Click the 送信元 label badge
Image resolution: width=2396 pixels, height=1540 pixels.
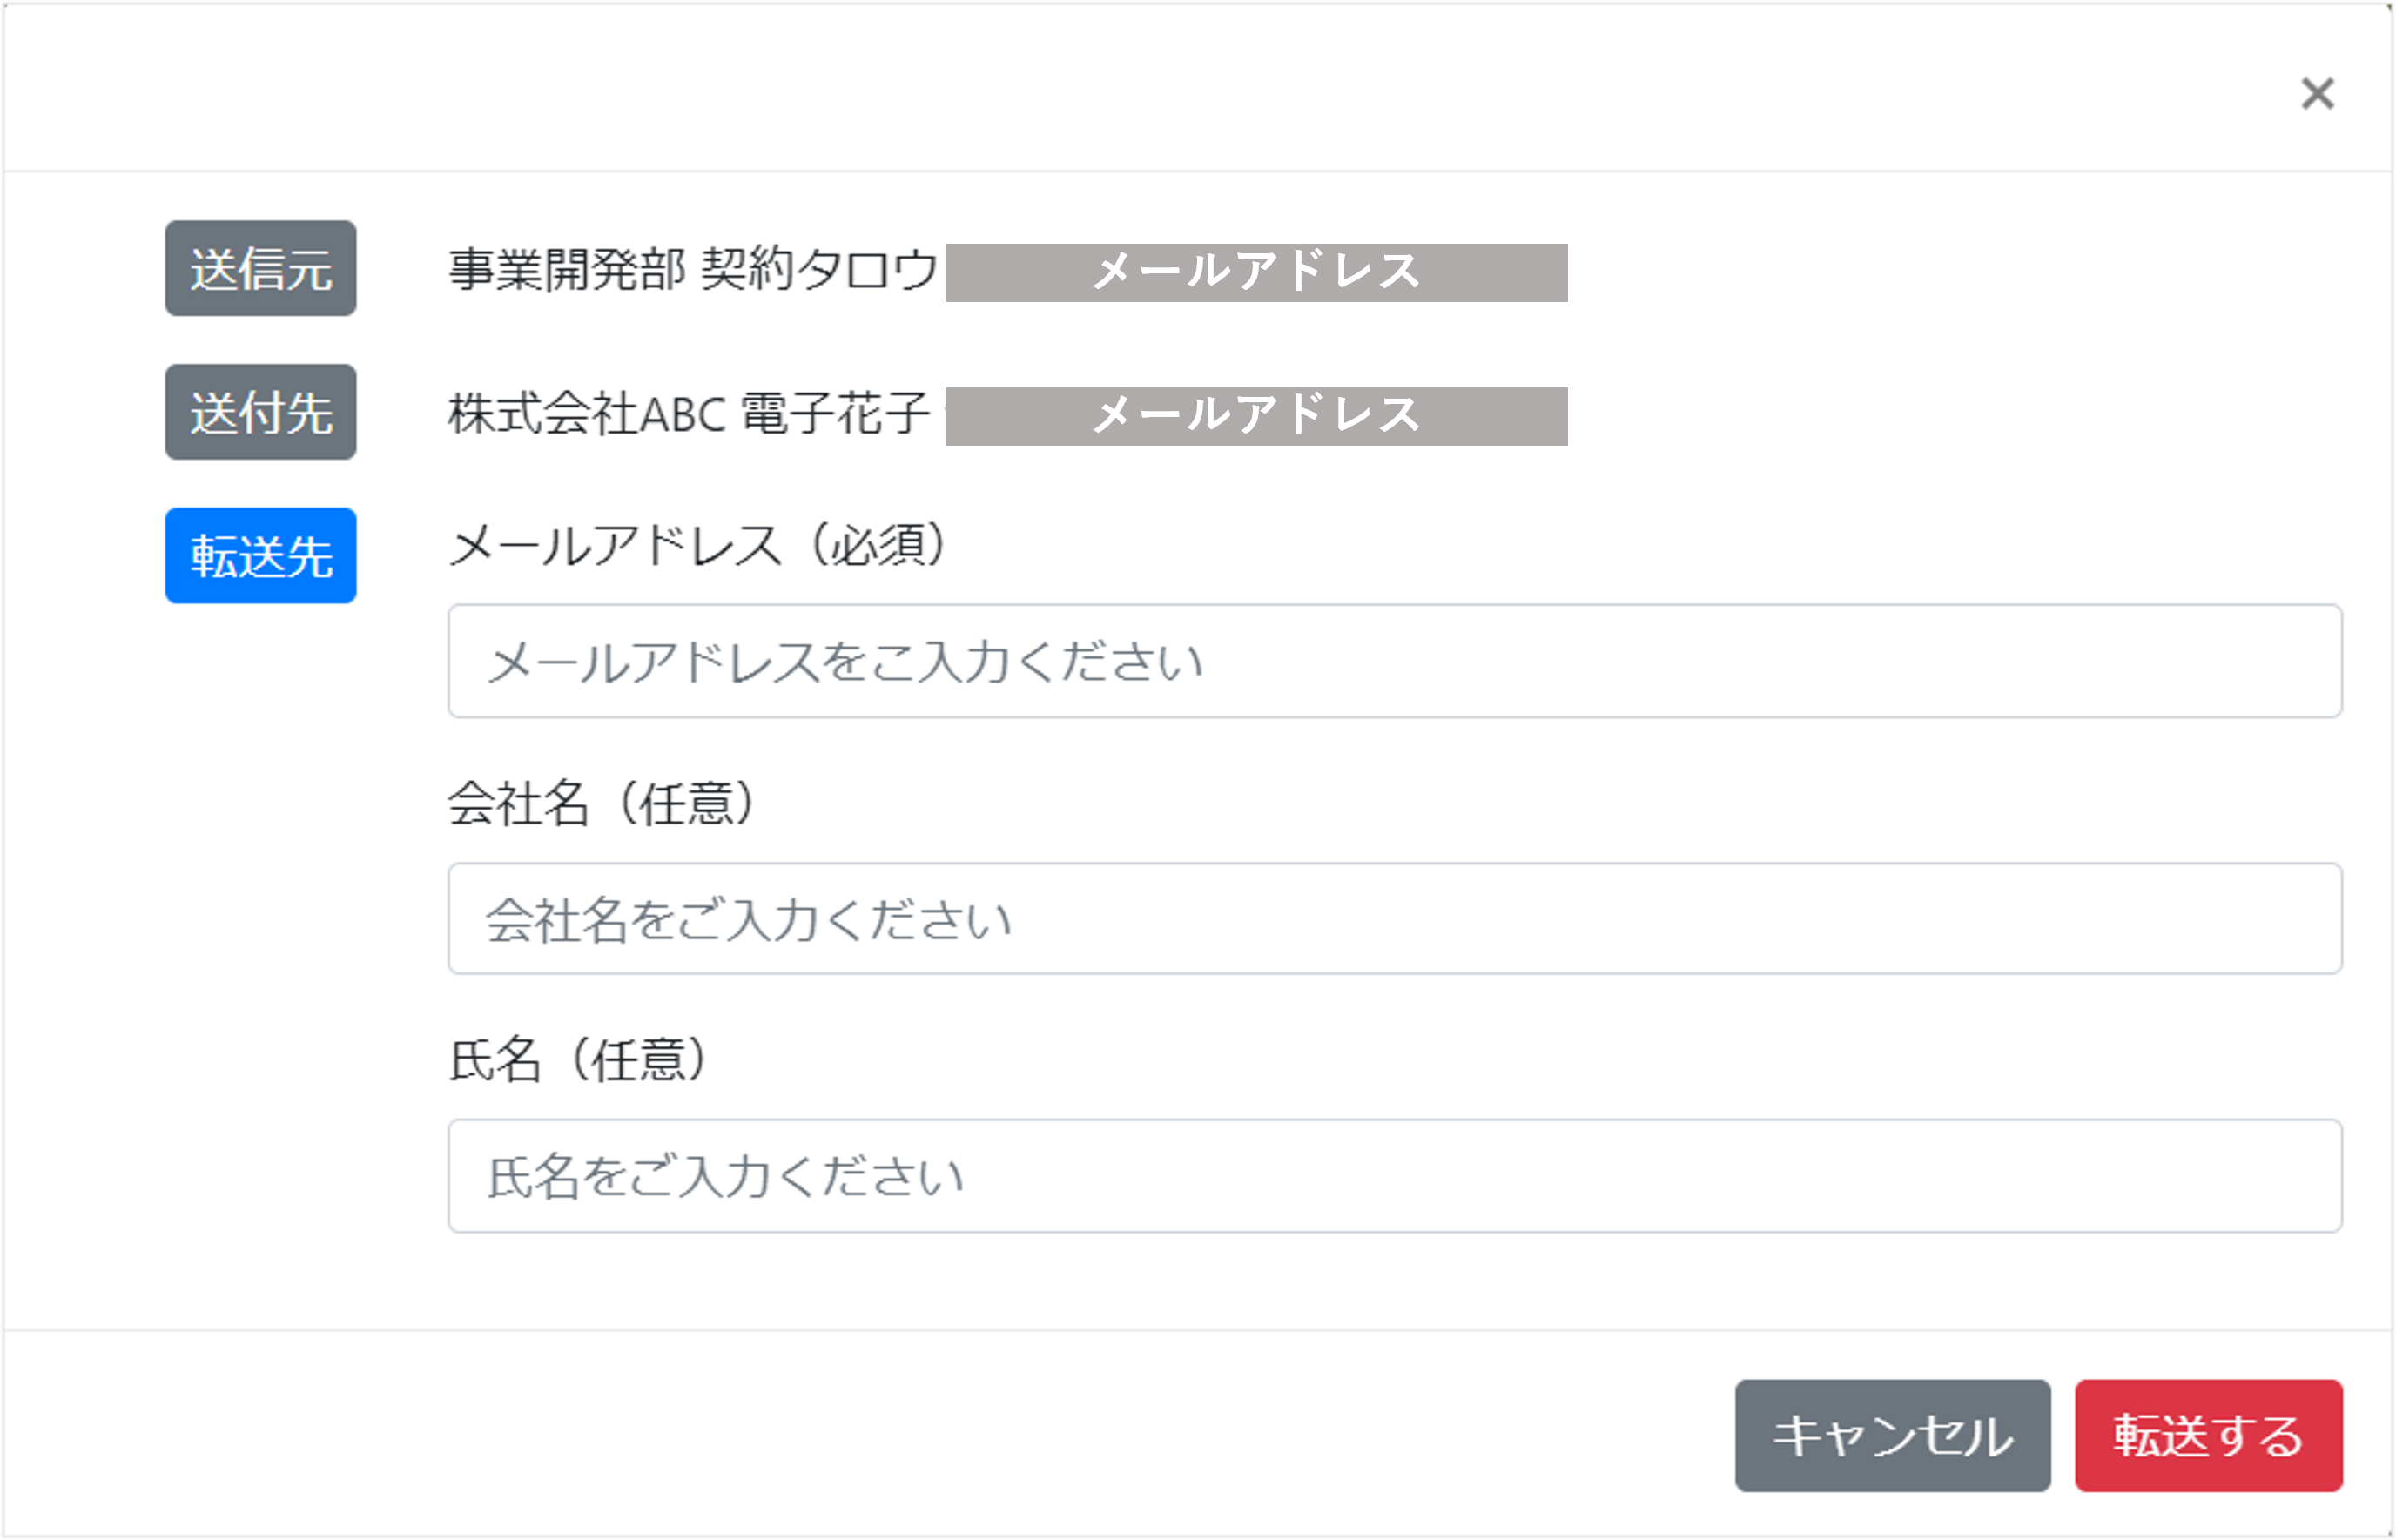[260, 268]
